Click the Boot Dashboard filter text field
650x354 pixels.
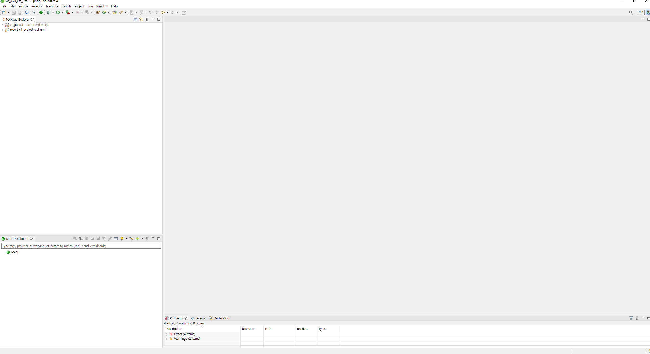[x=81, y=246]
